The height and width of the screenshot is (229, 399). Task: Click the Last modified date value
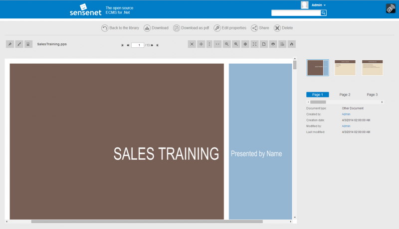tap(356, 132)
